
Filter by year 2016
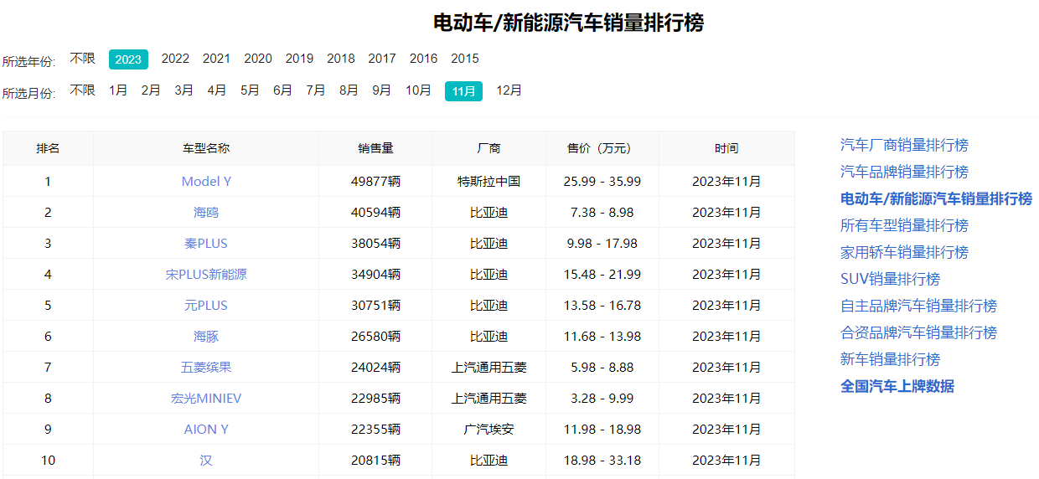tap(423, 59)
